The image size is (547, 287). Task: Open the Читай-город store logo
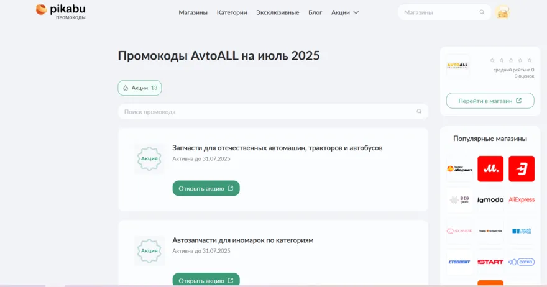point(521,231)
